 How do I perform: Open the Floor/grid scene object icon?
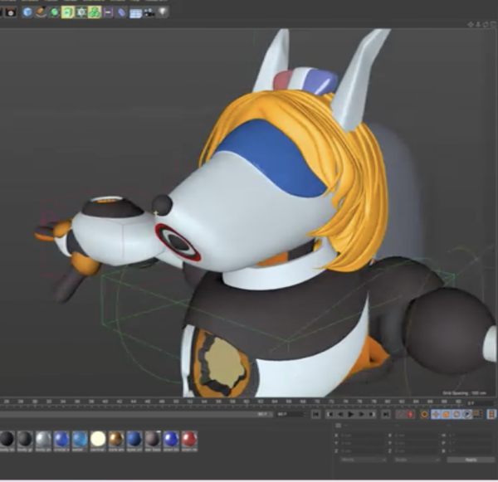pos(135,12)
